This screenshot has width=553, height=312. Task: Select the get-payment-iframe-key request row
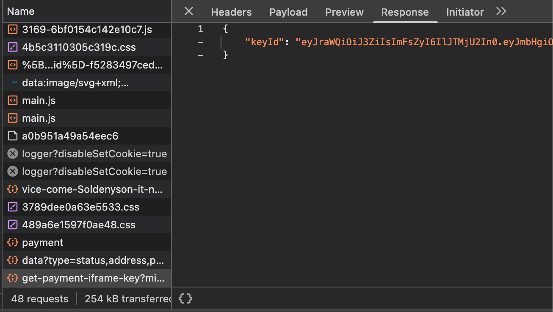tap(87, 278)
